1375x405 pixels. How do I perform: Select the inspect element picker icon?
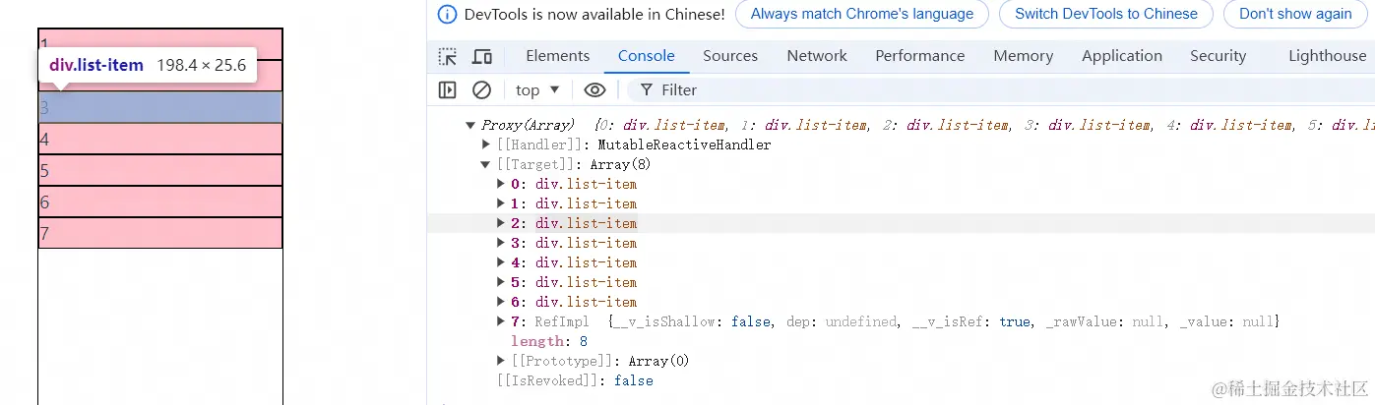point(448,56)
